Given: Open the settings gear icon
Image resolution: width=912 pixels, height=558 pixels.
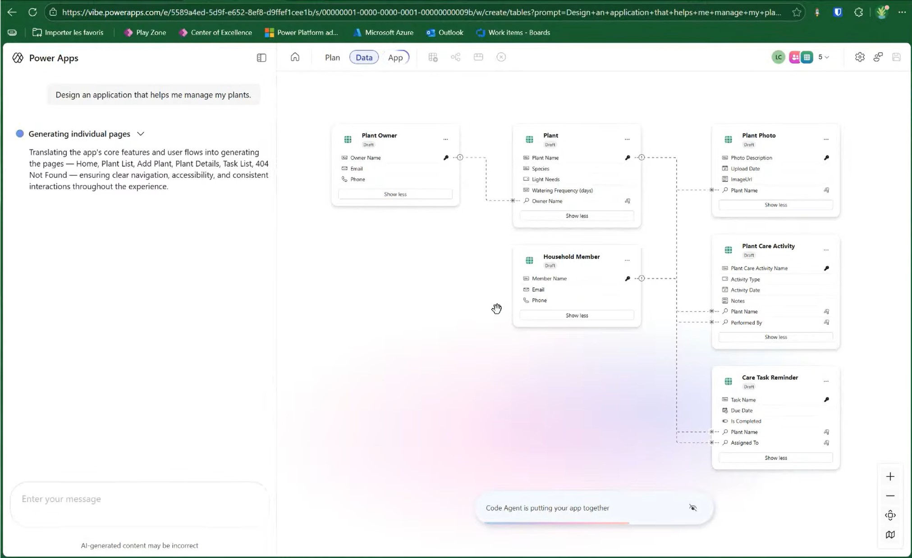Looking at the screenshot, I should pos(859,57).
